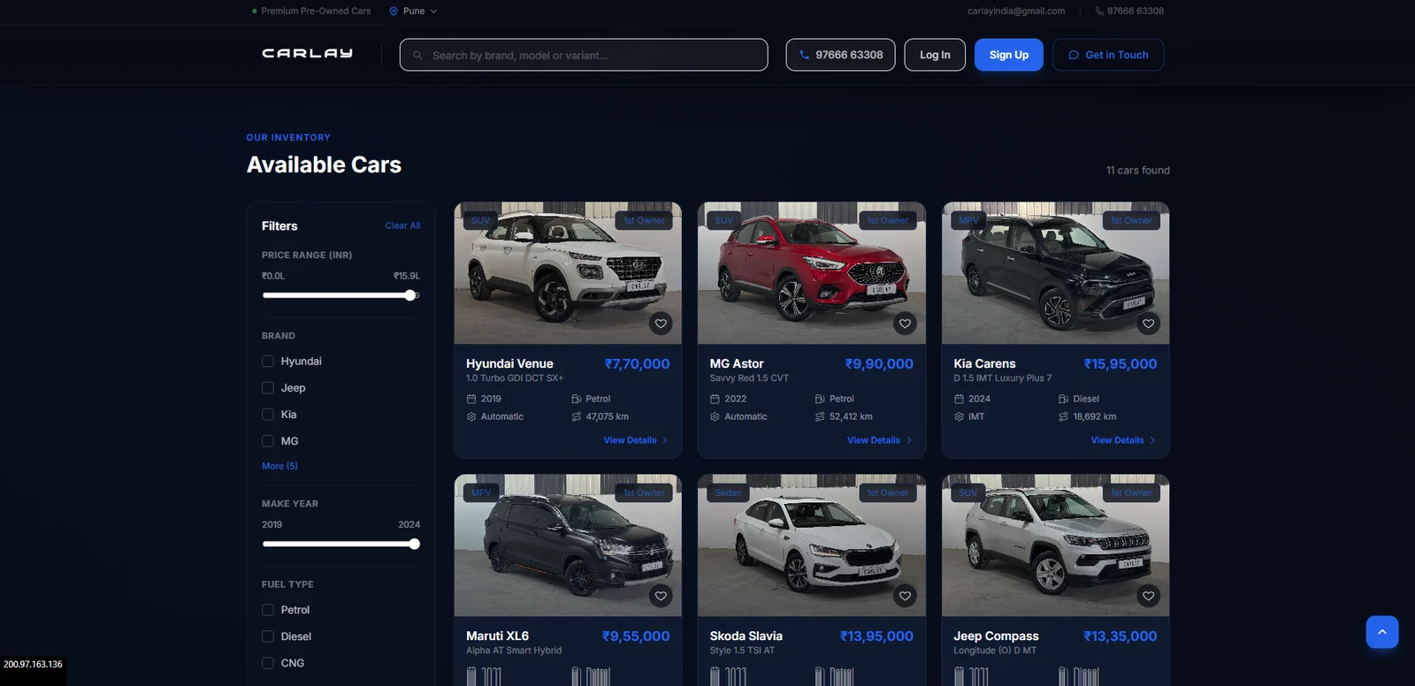Screen dimensions: 1415x686
Task: Open View Details for Hyundai Venue
Action: [636, 440]
